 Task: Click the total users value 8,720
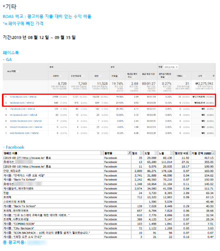62,83
